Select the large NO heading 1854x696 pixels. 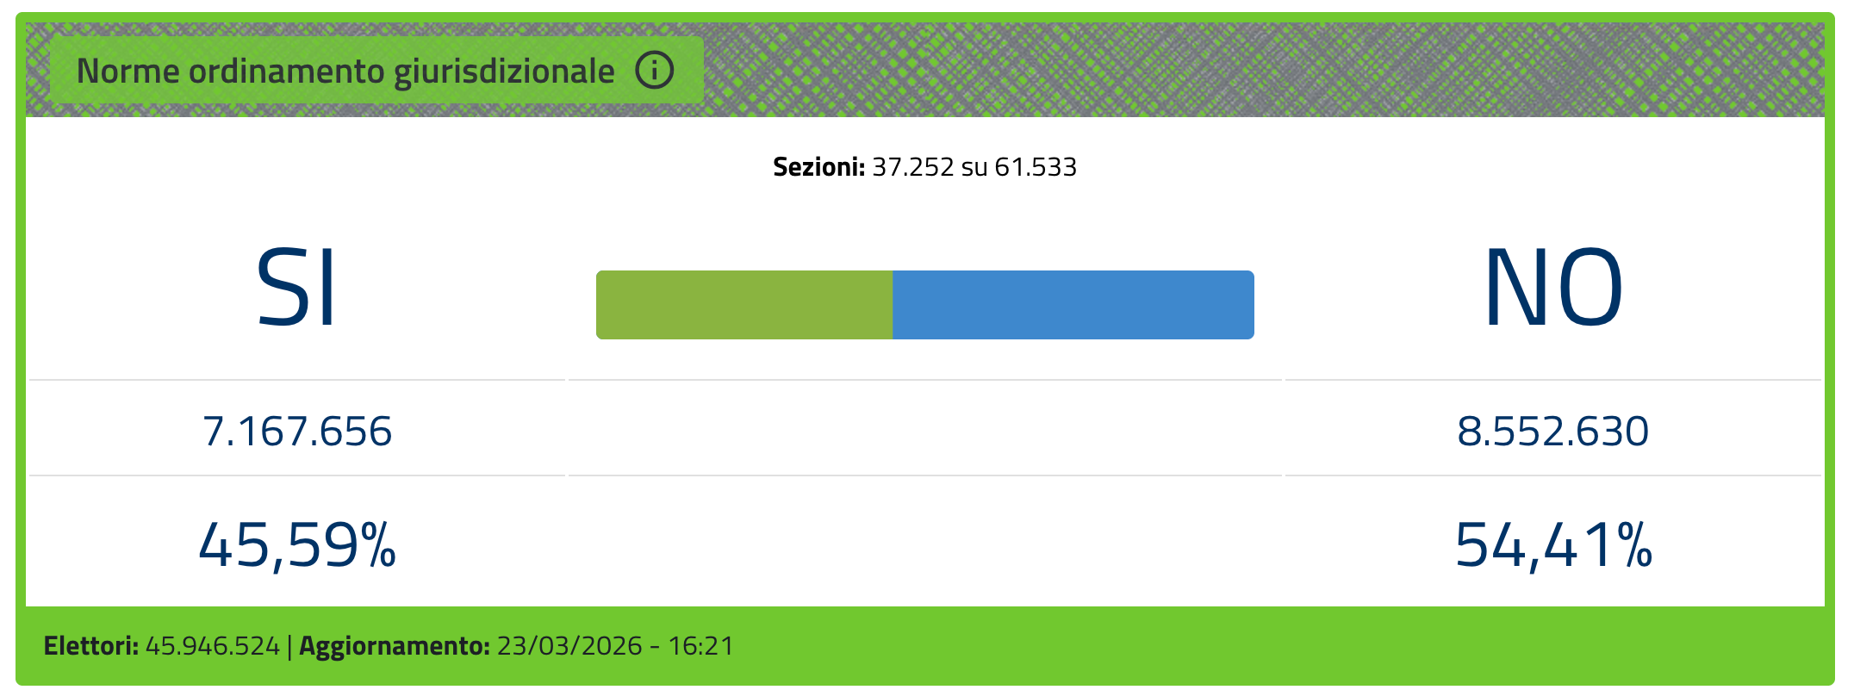point(1552,288)
